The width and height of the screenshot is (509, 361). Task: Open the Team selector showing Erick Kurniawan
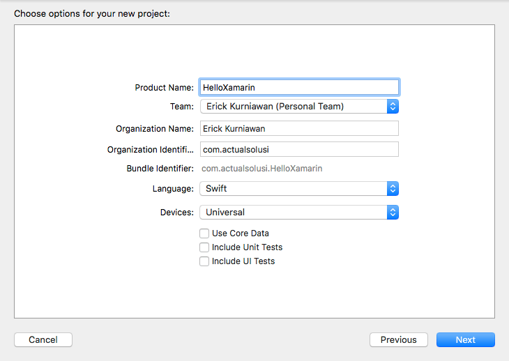point(293,107)
